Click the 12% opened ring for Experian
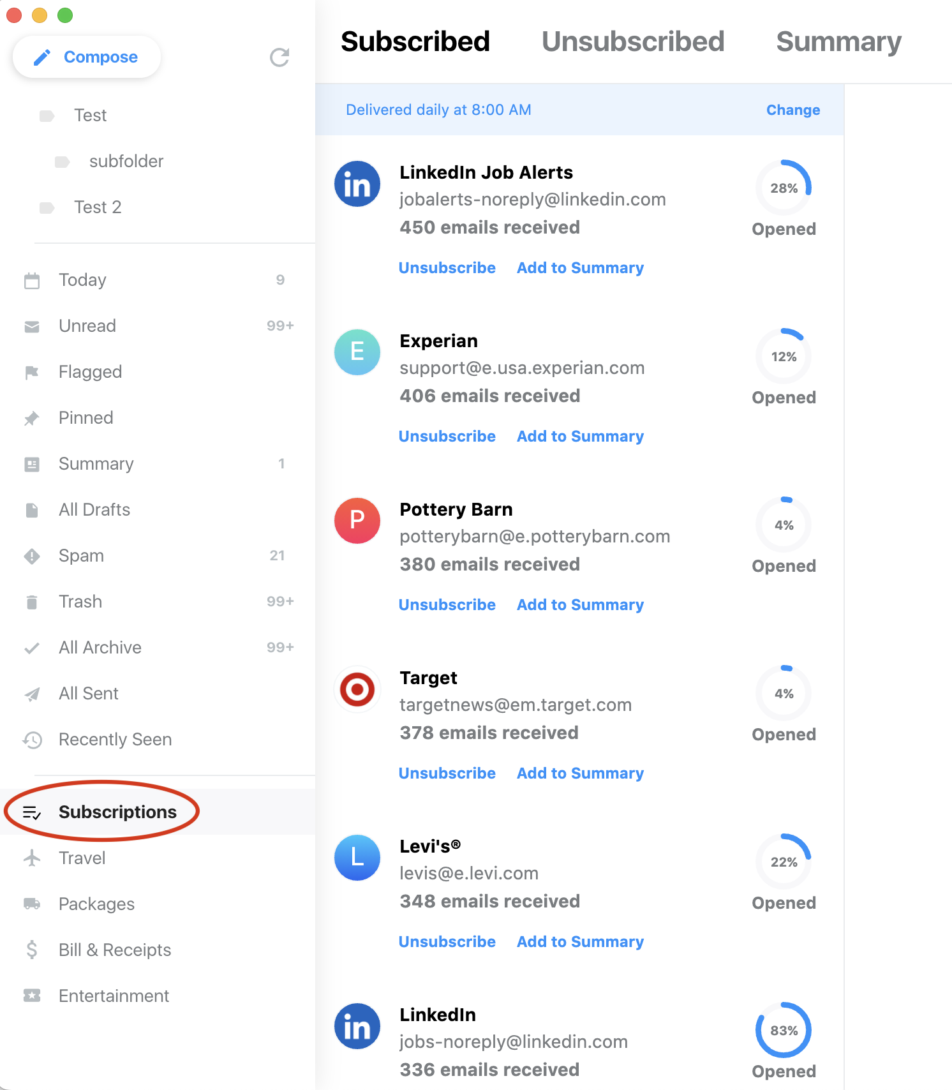The image size is (952, 1090). pos(784,356)
